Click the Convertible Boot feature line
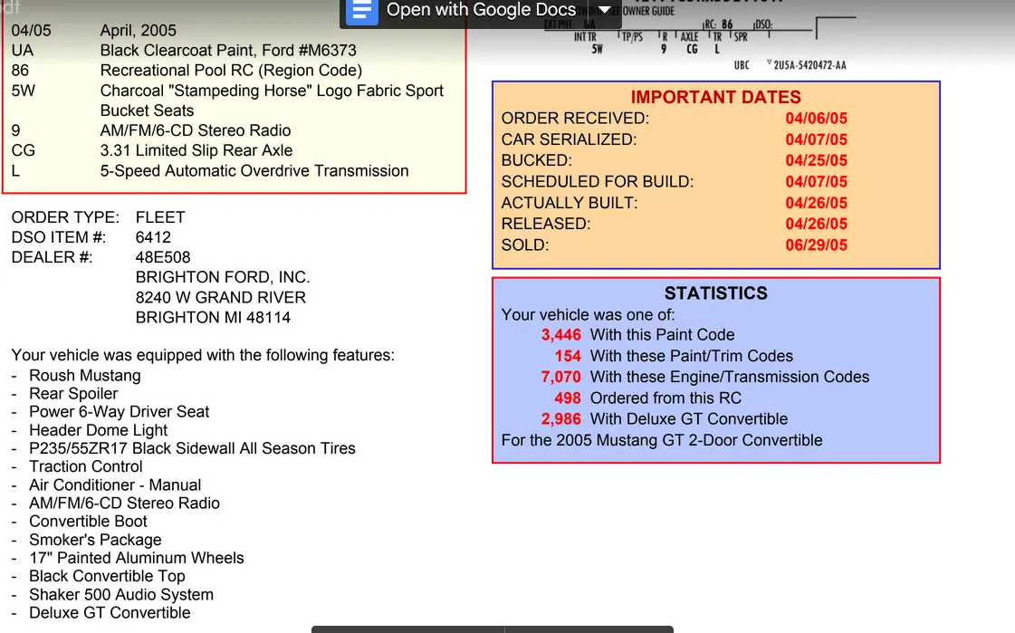Viewport: 1015px width, 633px height. 88,522
